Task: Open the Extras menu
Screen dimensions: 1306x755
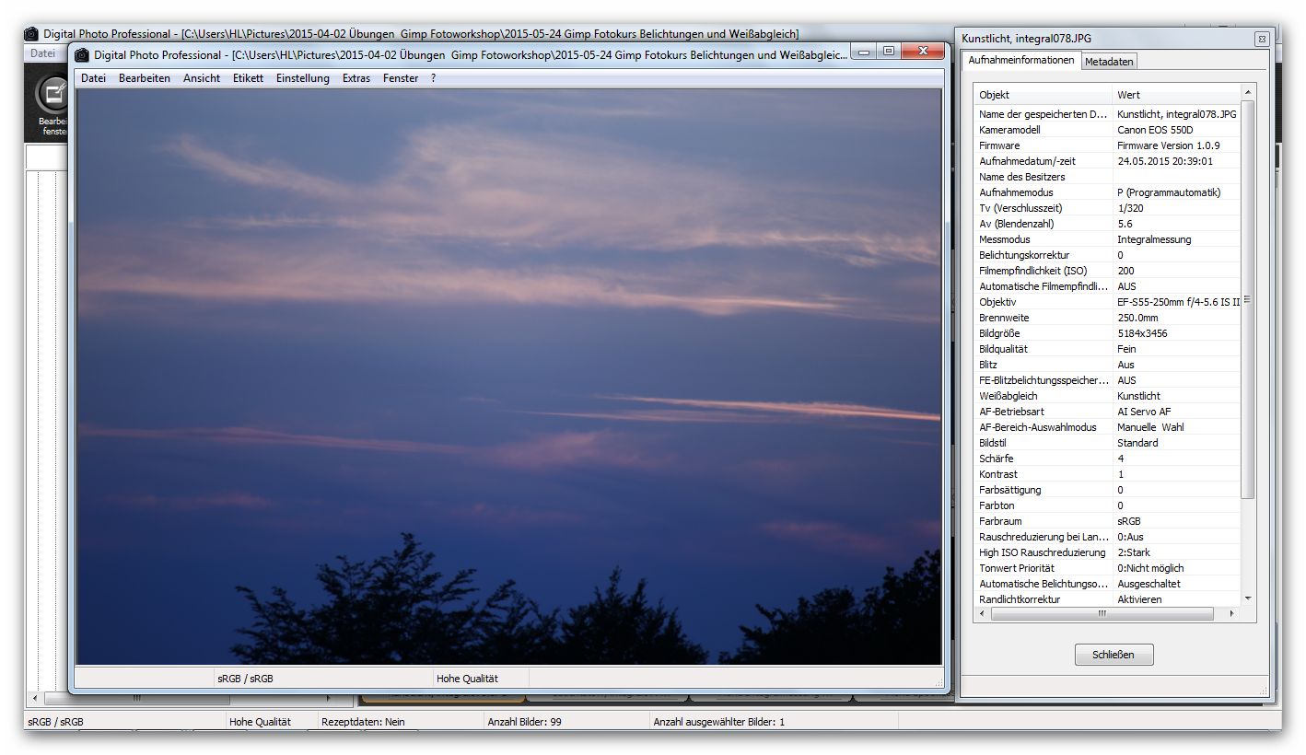Action: pyautogui.click(x=356, y=78)
